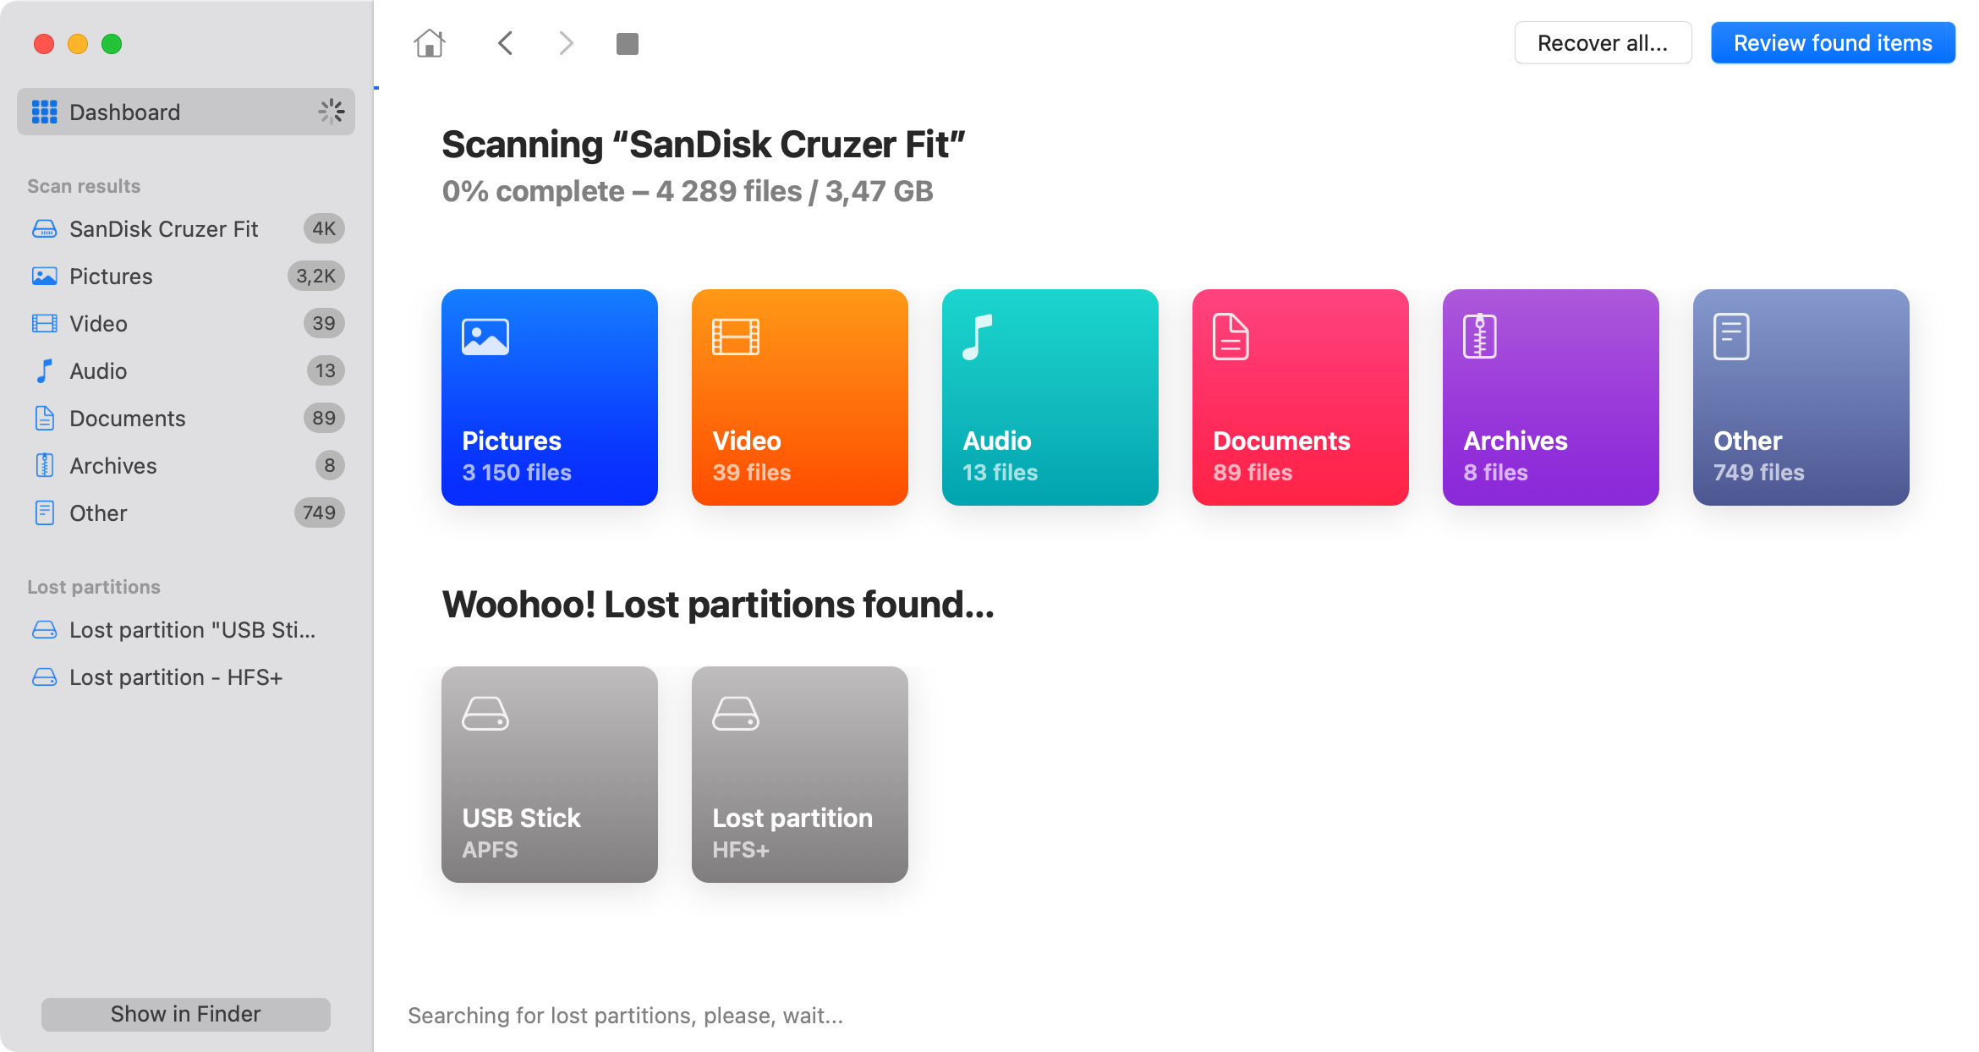This screenshot has height=1052, width=1979.
Task: Select SanDisk Cruzer Fit in scan results
Action: pos(186,228)
